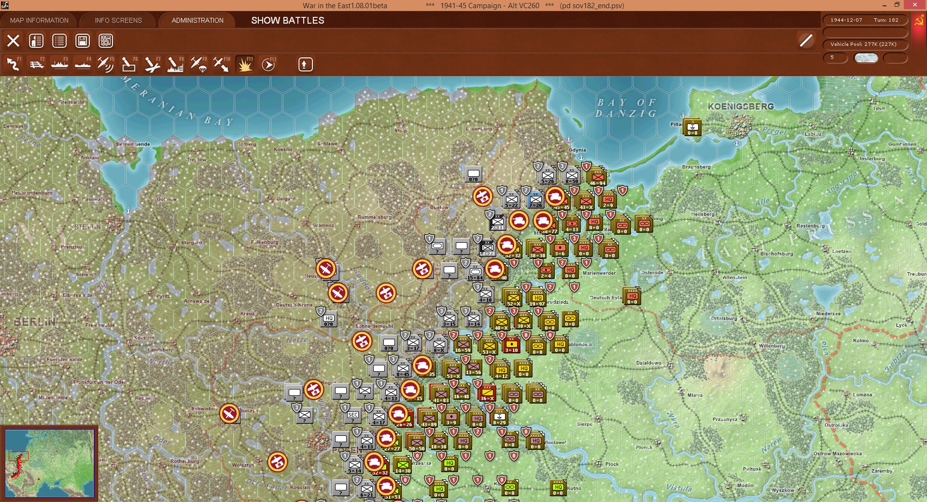The height and width of the screenshot is (502, 927).
Task: Switch to the ADMINISTRATION tab
Action: pos(197,20)
